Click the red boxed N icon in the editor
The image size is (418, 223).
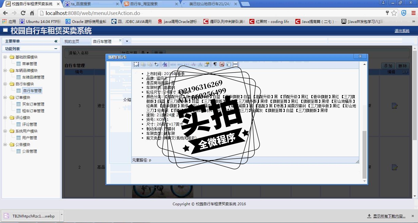(x=222, y=64)
